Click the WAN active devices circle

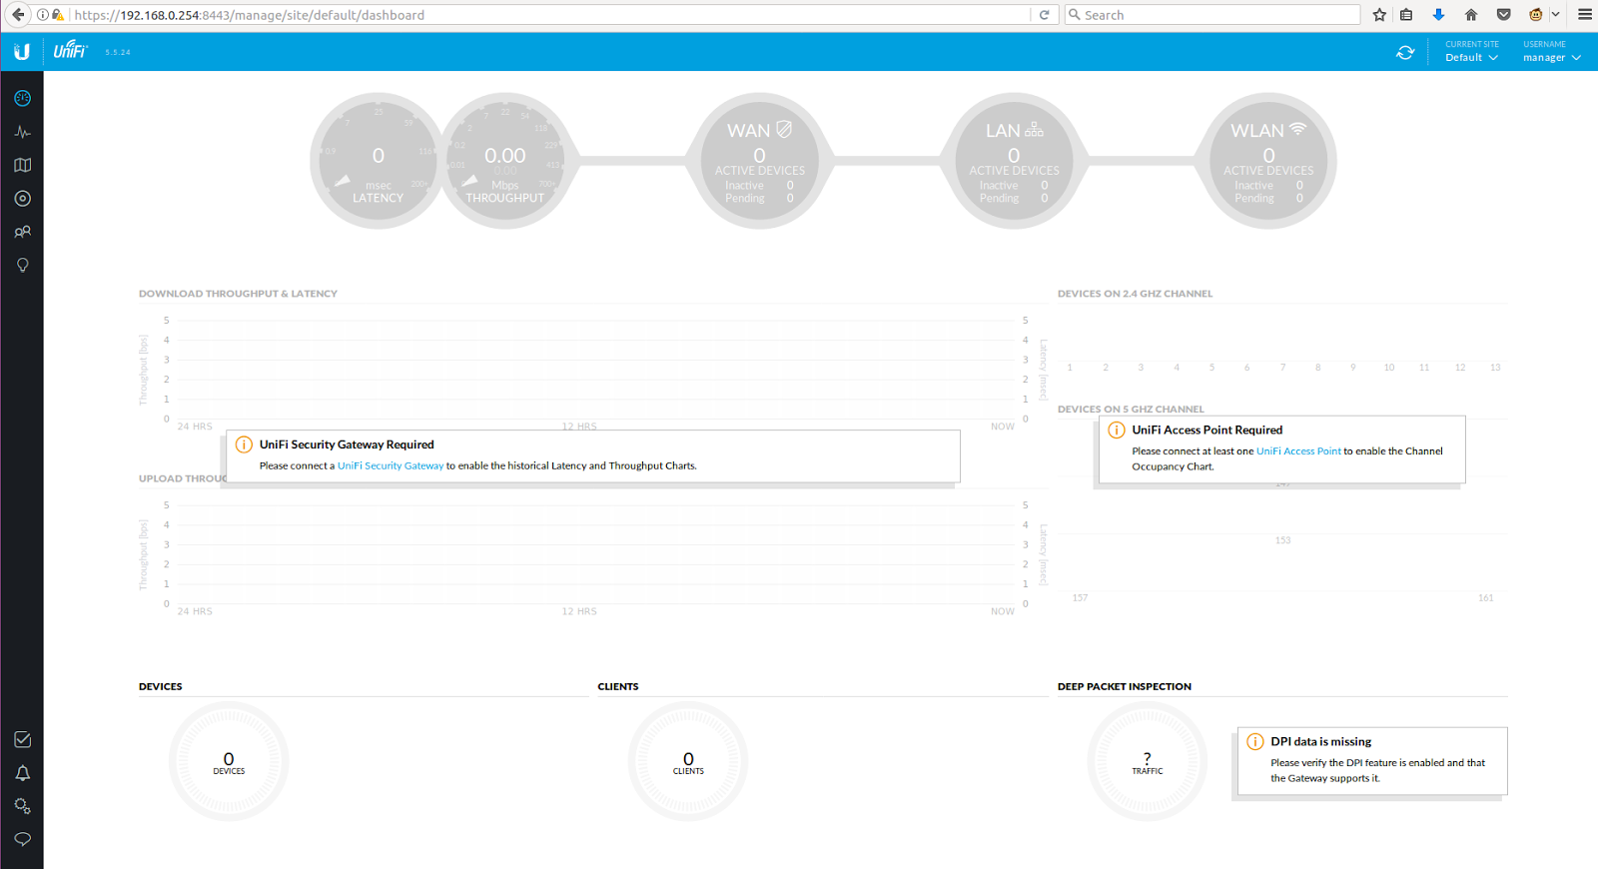759,161
